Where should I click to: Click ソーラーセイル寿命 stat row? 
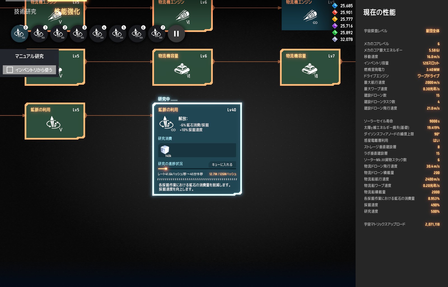tap(402, 121)
